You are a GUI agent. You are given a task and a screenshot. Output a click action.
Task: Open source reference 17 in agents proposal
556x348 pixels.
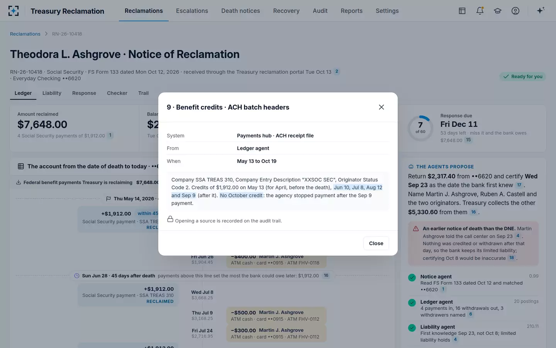(519, 185)
